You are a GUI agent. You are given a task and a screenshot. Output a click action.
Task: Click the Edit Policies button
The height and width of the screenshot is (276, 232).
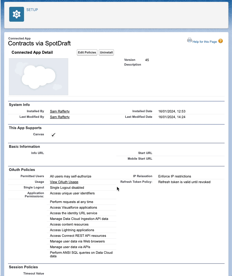(x=87, y=53)
